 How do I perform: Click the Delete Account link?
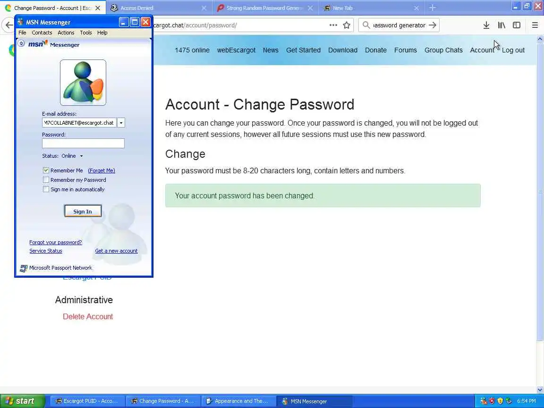pos(88,316)
